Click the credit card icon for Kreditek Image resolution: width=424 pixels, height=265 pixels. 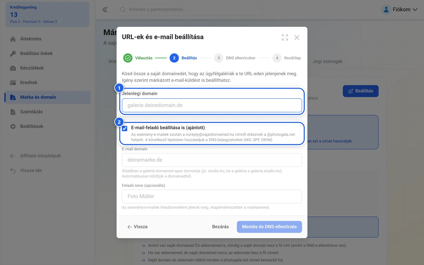[x=13, y=83]
